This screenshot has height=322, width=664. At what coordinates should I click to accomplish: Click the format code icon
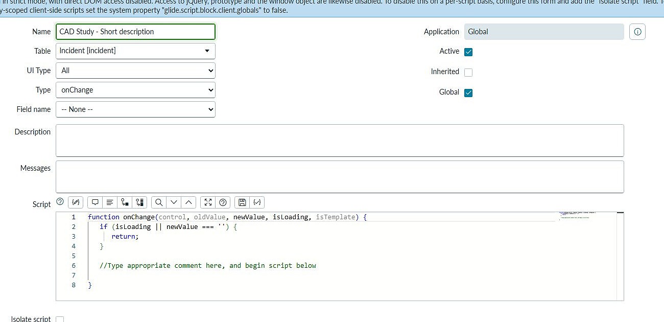click(x=110, y=202)
